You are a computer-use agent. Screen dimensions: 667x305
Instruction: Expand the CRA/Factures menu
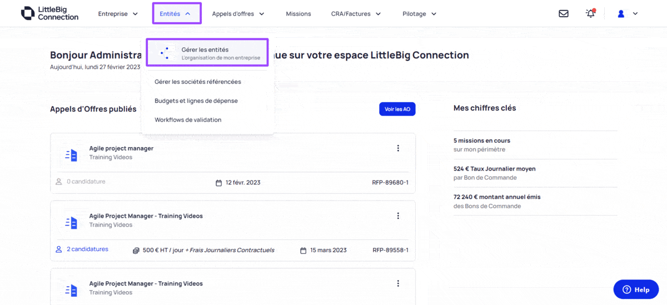(356, 14)
